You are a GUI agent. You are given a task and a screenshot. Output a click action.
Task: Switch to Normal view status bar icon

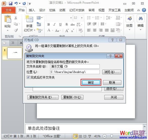pyautogui.click(x=76, y=136)
